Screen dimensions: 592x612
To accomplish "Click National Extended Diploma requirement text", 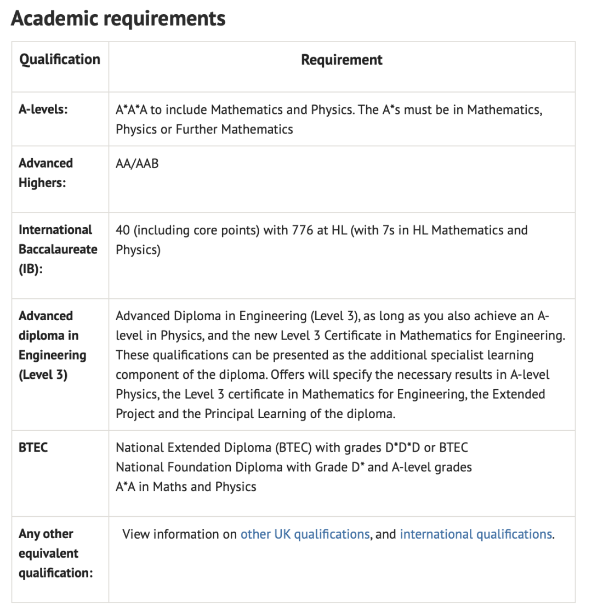I will tap(292, 447).
